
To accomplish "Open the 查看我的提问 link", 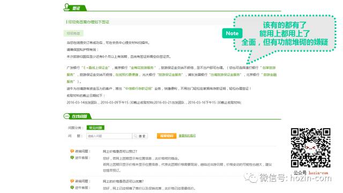I will click(187, 136).
